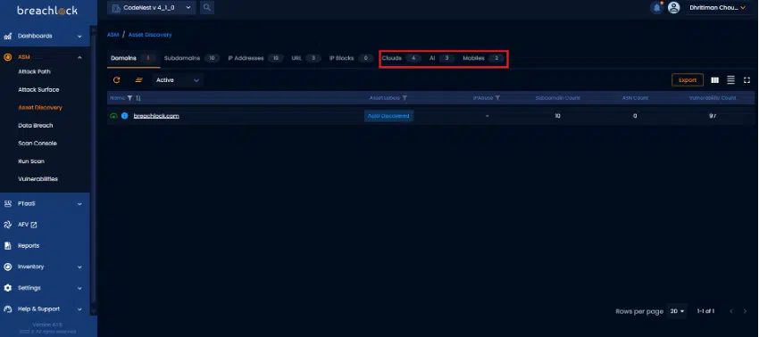
Task: Open the notifications bell
Action: point(657,8)
